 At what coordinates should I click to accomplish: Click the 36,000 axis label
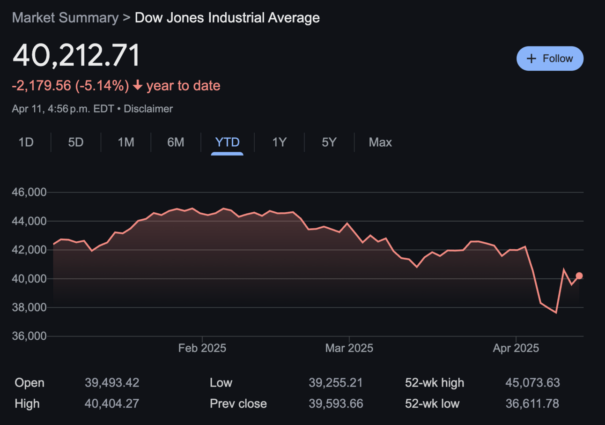point(30,336)
